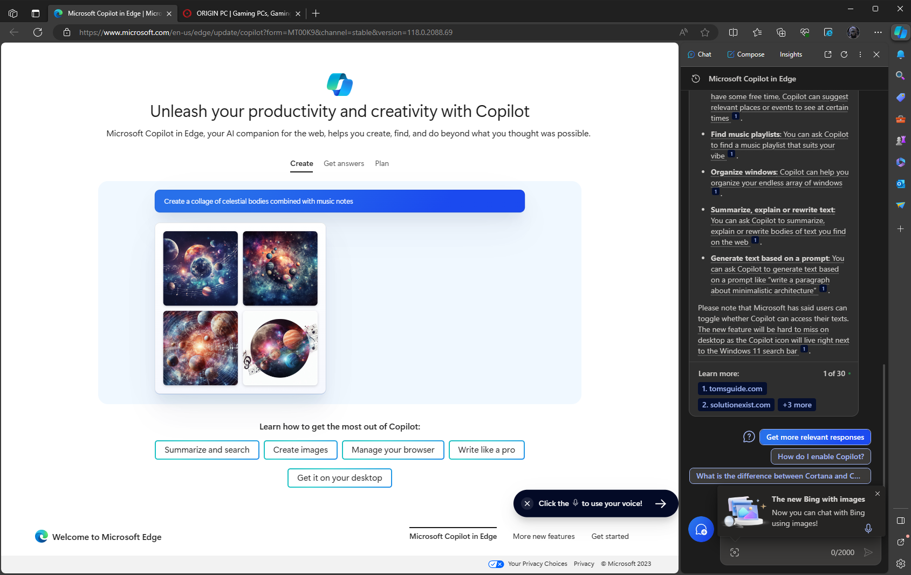The height and width of the screenshot is (575, 911).
Task: Switch to the Insights tab
Action: point(791,54)
